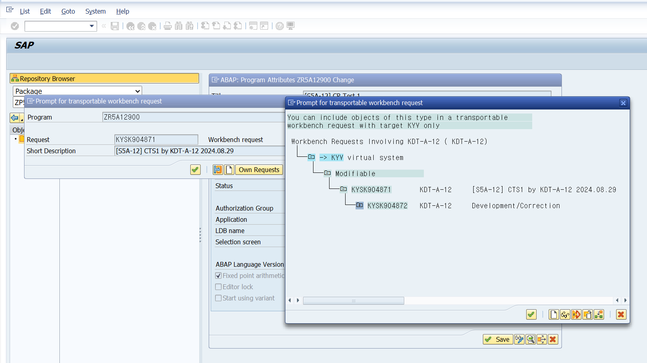This screenshot has width=647, height=363.
Task: Click the Program field ZR5A12900
Action: tap(193, 117)
